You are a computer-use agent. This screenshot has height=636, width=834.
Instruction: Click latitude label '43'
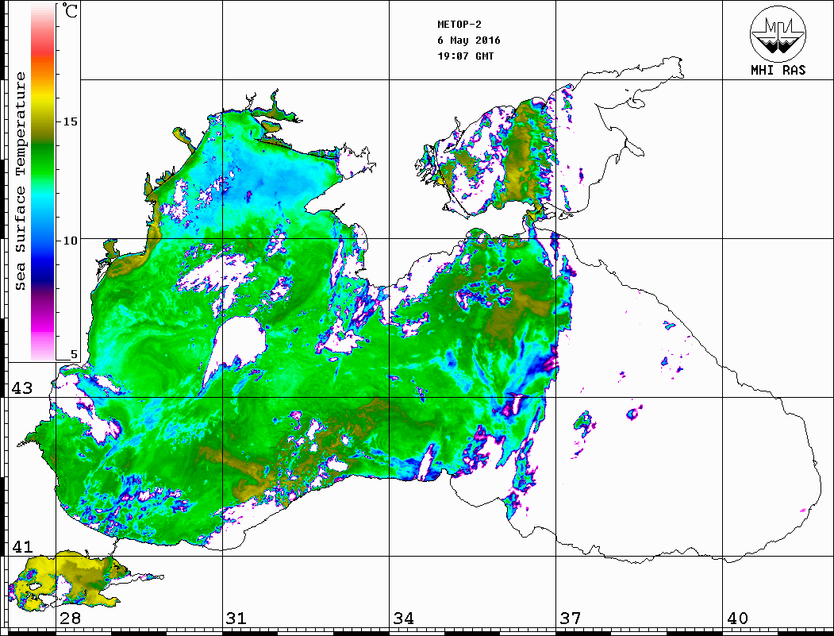click(22, 388)
